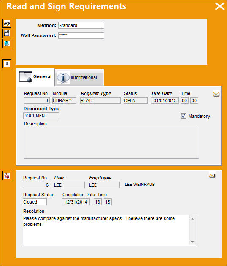Click inside the empty Description box
The image size is (227, 266).
coord(111,143)
